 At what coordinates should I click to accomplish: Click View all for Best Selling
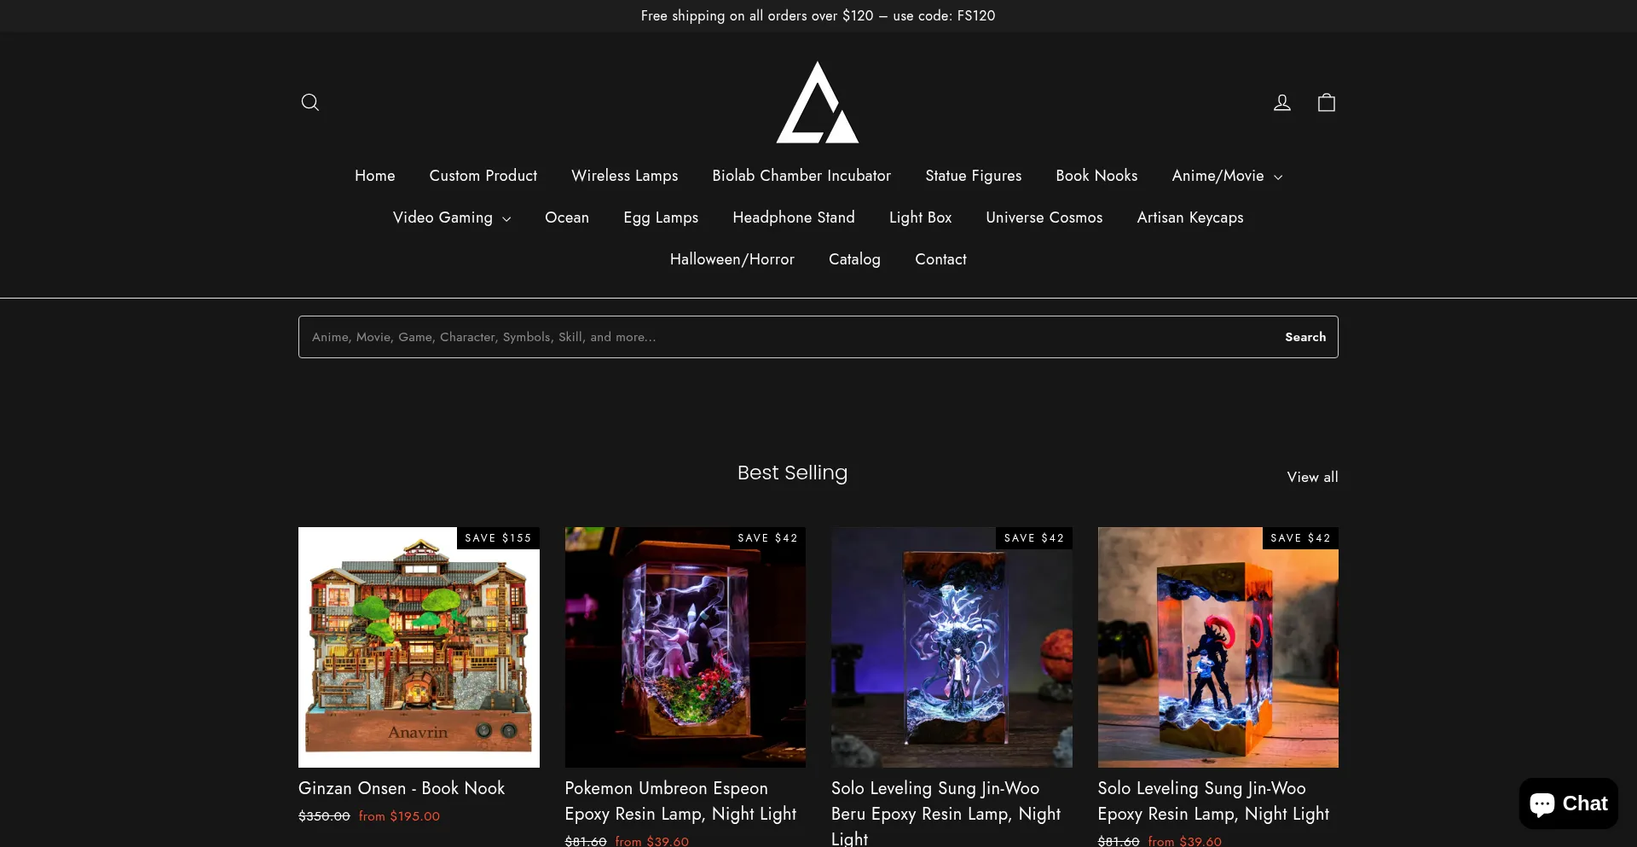coord(1312,477)
